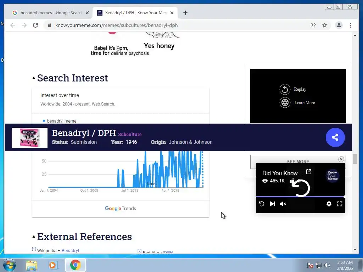
Task: Open File Explorer from the taskbar
Action: (32, 265)
